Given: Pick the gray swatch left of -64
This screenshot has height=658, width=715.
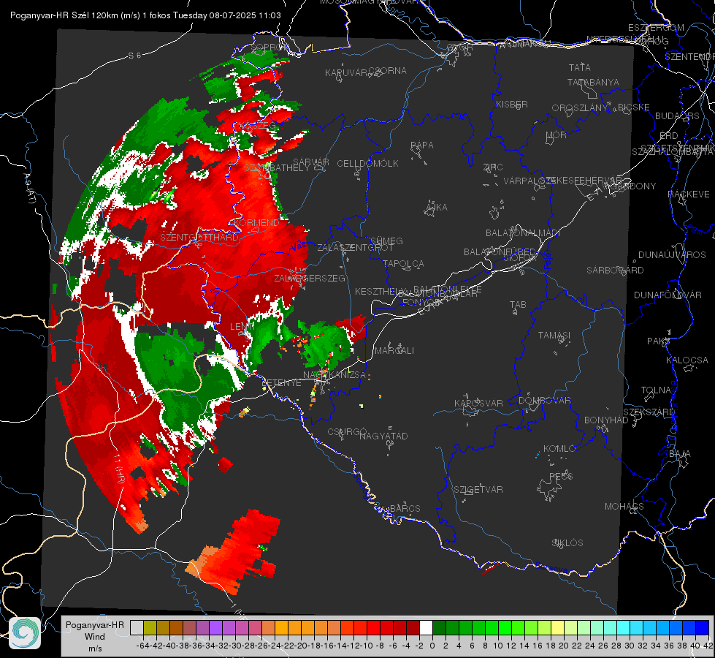Looking at the screenshot, I should pyautogui.click(x=137, y=627).
